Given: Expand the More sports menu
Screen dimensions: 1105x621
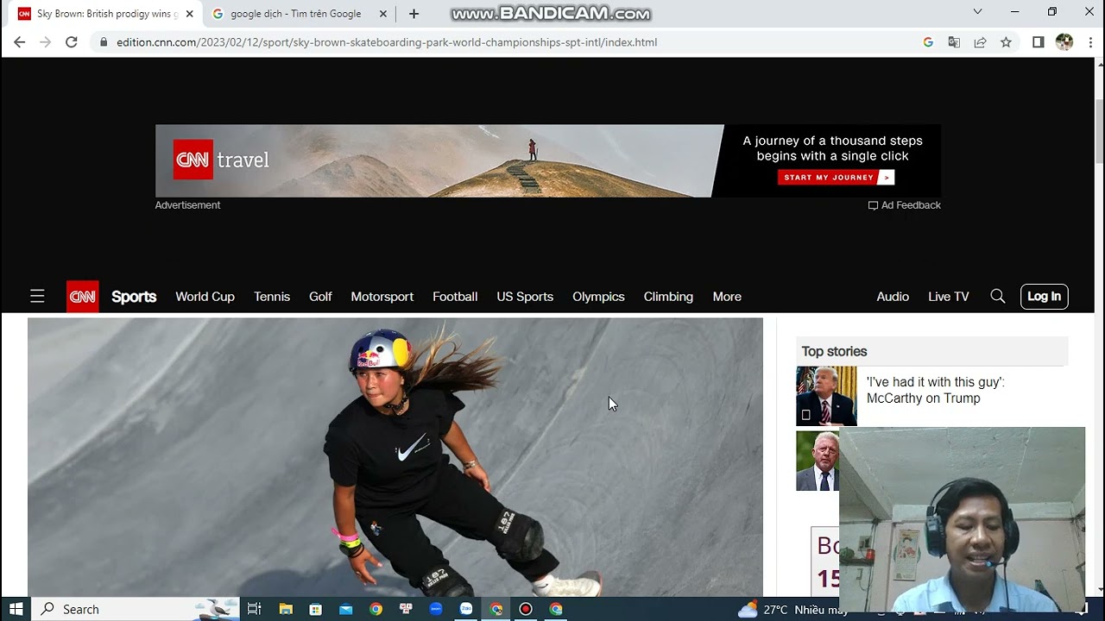Looking at the screenshot, I should (x=727, y=297).
